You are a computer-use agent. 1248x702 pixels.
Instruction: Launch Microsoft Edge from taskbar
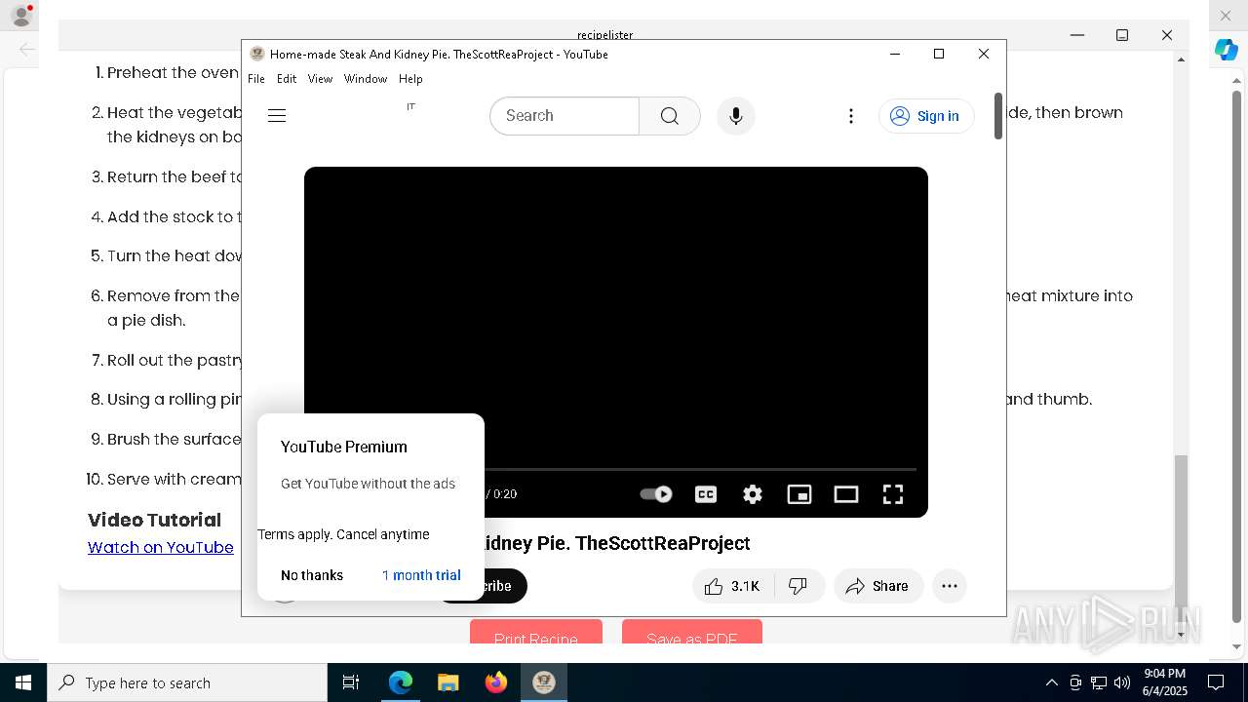401,682
